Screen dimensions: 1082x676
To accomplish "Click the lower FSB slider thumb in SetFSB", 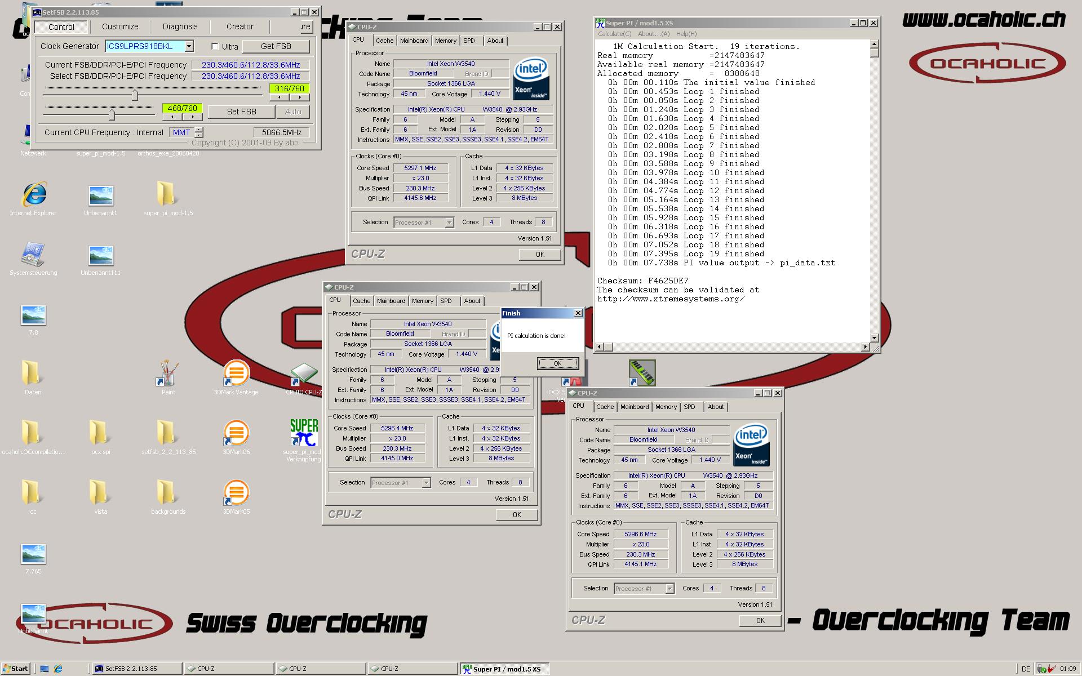I will [x=112, y=114].
